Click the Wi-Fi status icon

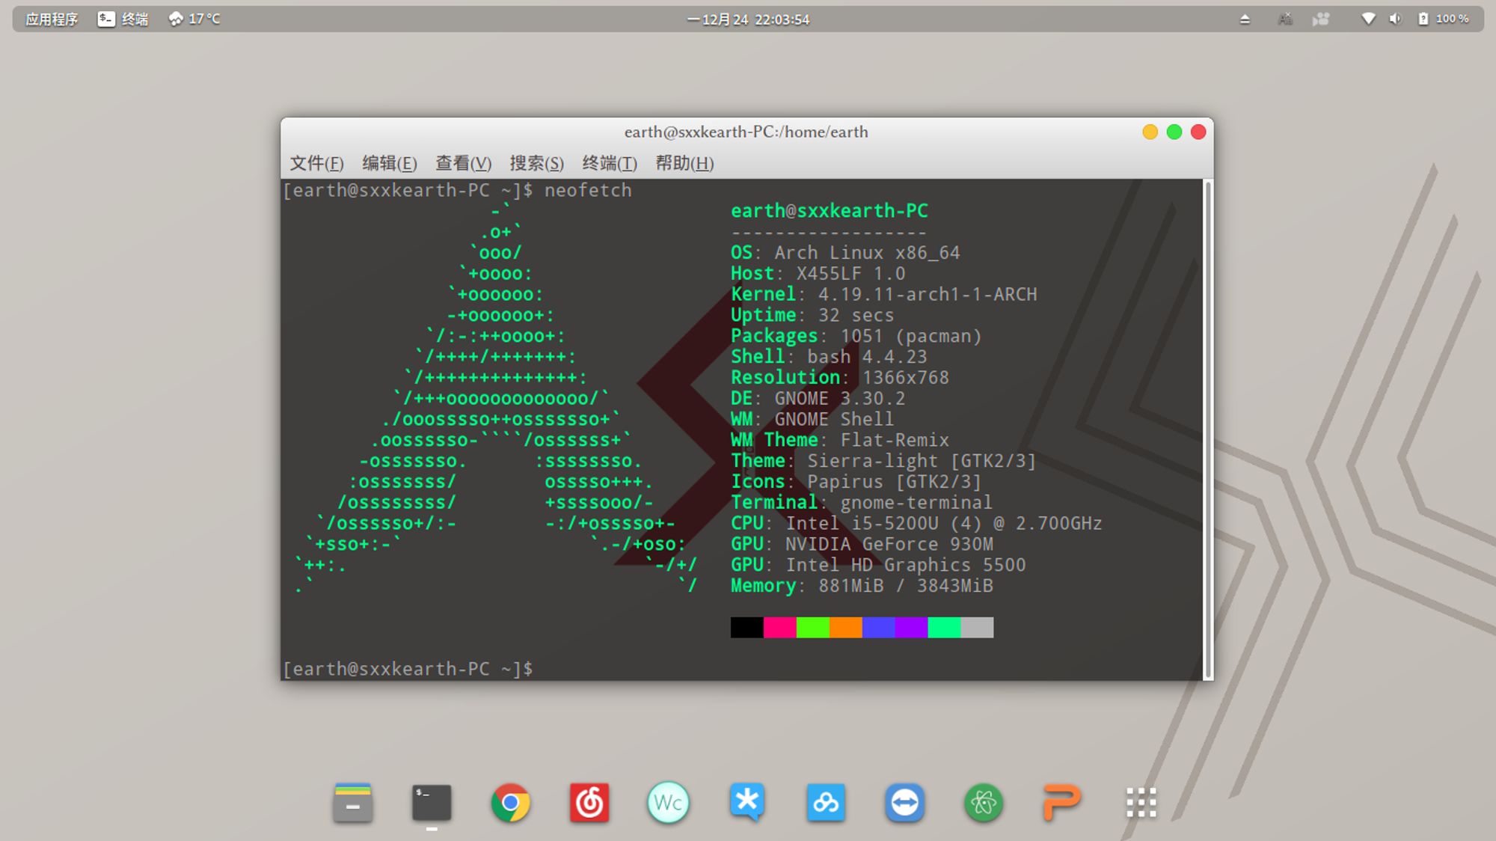pos(1368,19)
